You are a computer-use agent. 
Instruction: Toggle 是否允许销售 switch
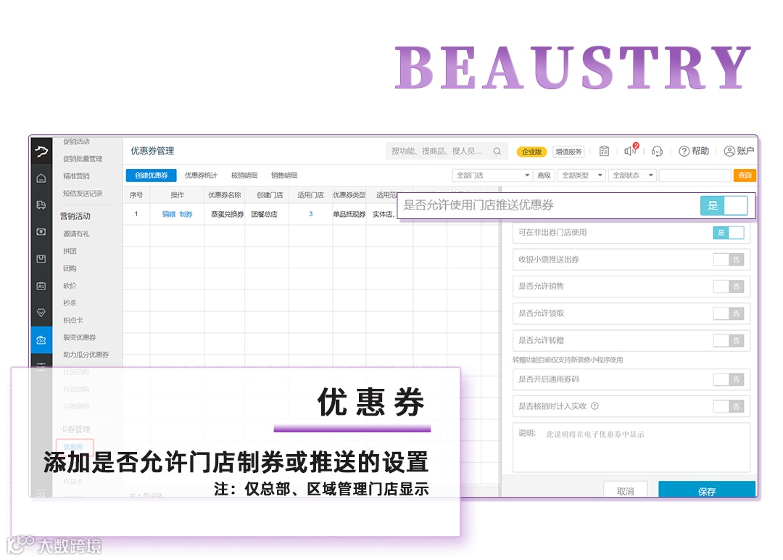(729, 287)
